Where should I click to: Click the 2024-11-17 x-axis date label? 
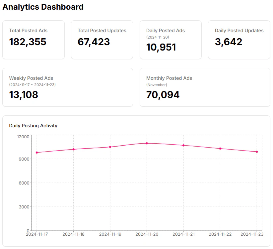[x=37, y=234]
